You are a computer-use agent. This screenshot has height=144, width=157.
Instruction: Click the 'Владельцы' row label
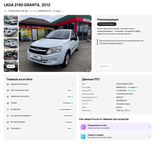coord(16,109)
